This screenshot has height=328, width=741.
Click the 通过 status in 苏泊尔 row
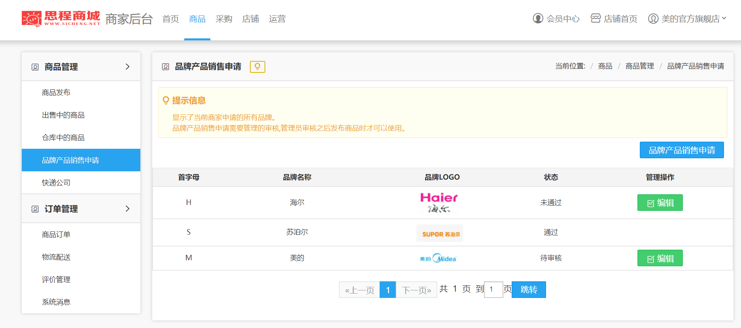click(551, 232)
